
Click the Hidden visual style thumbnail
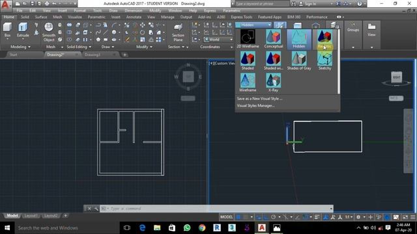click(x=299, y=39)
